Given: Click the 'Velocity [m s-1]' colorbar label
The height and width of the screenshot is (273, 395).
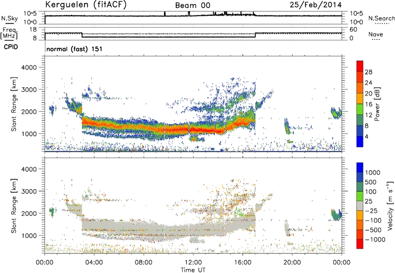Looking at the screenshot, I should pyautogui.click(x=390, y=205).
